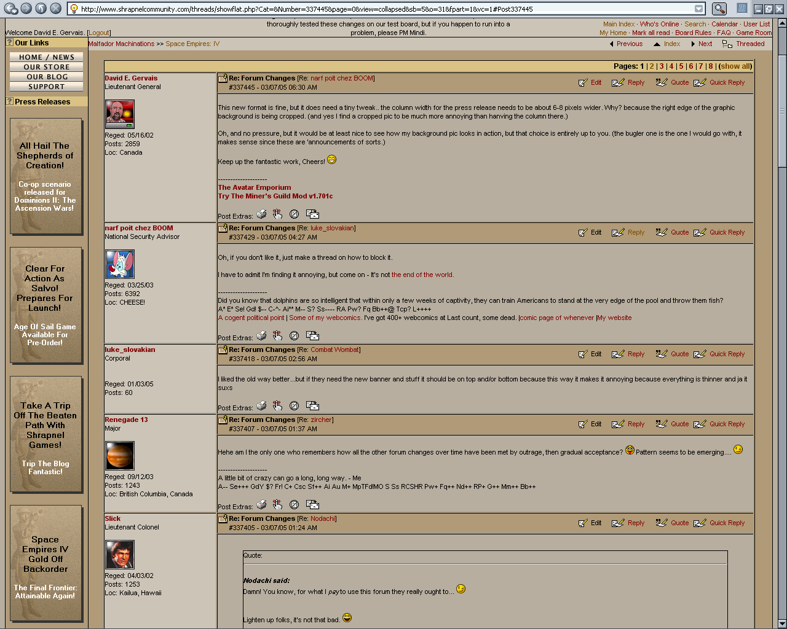Click the magnifying glass search icon
The height and width of the screenshot is (629, 787).
tap(719, 9)
